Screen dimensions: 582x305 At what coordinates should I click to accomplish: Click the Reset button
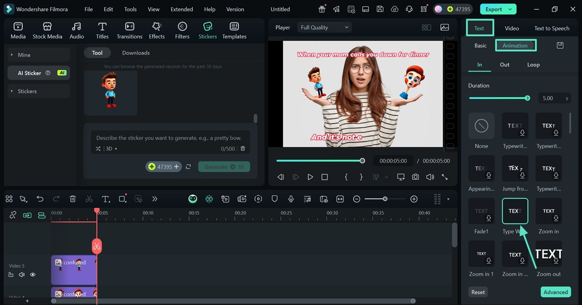(x=478, y=292)
